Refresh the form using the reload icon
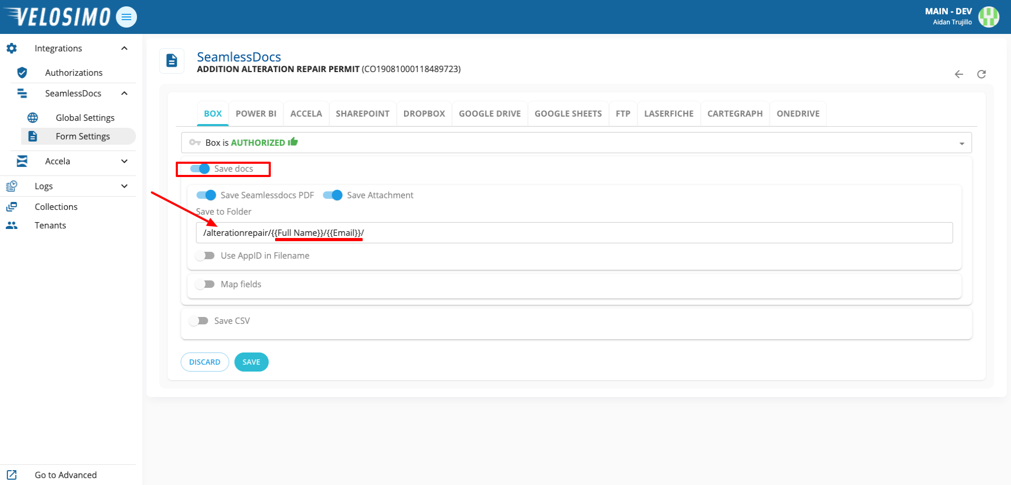This screenshot has width=1011, height=485. tap(981, 74)
